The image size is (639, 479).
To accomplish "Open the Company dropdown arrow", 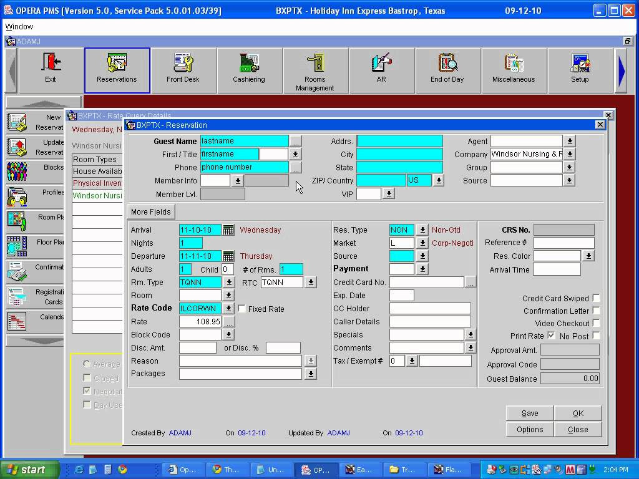I will [570, 154].
